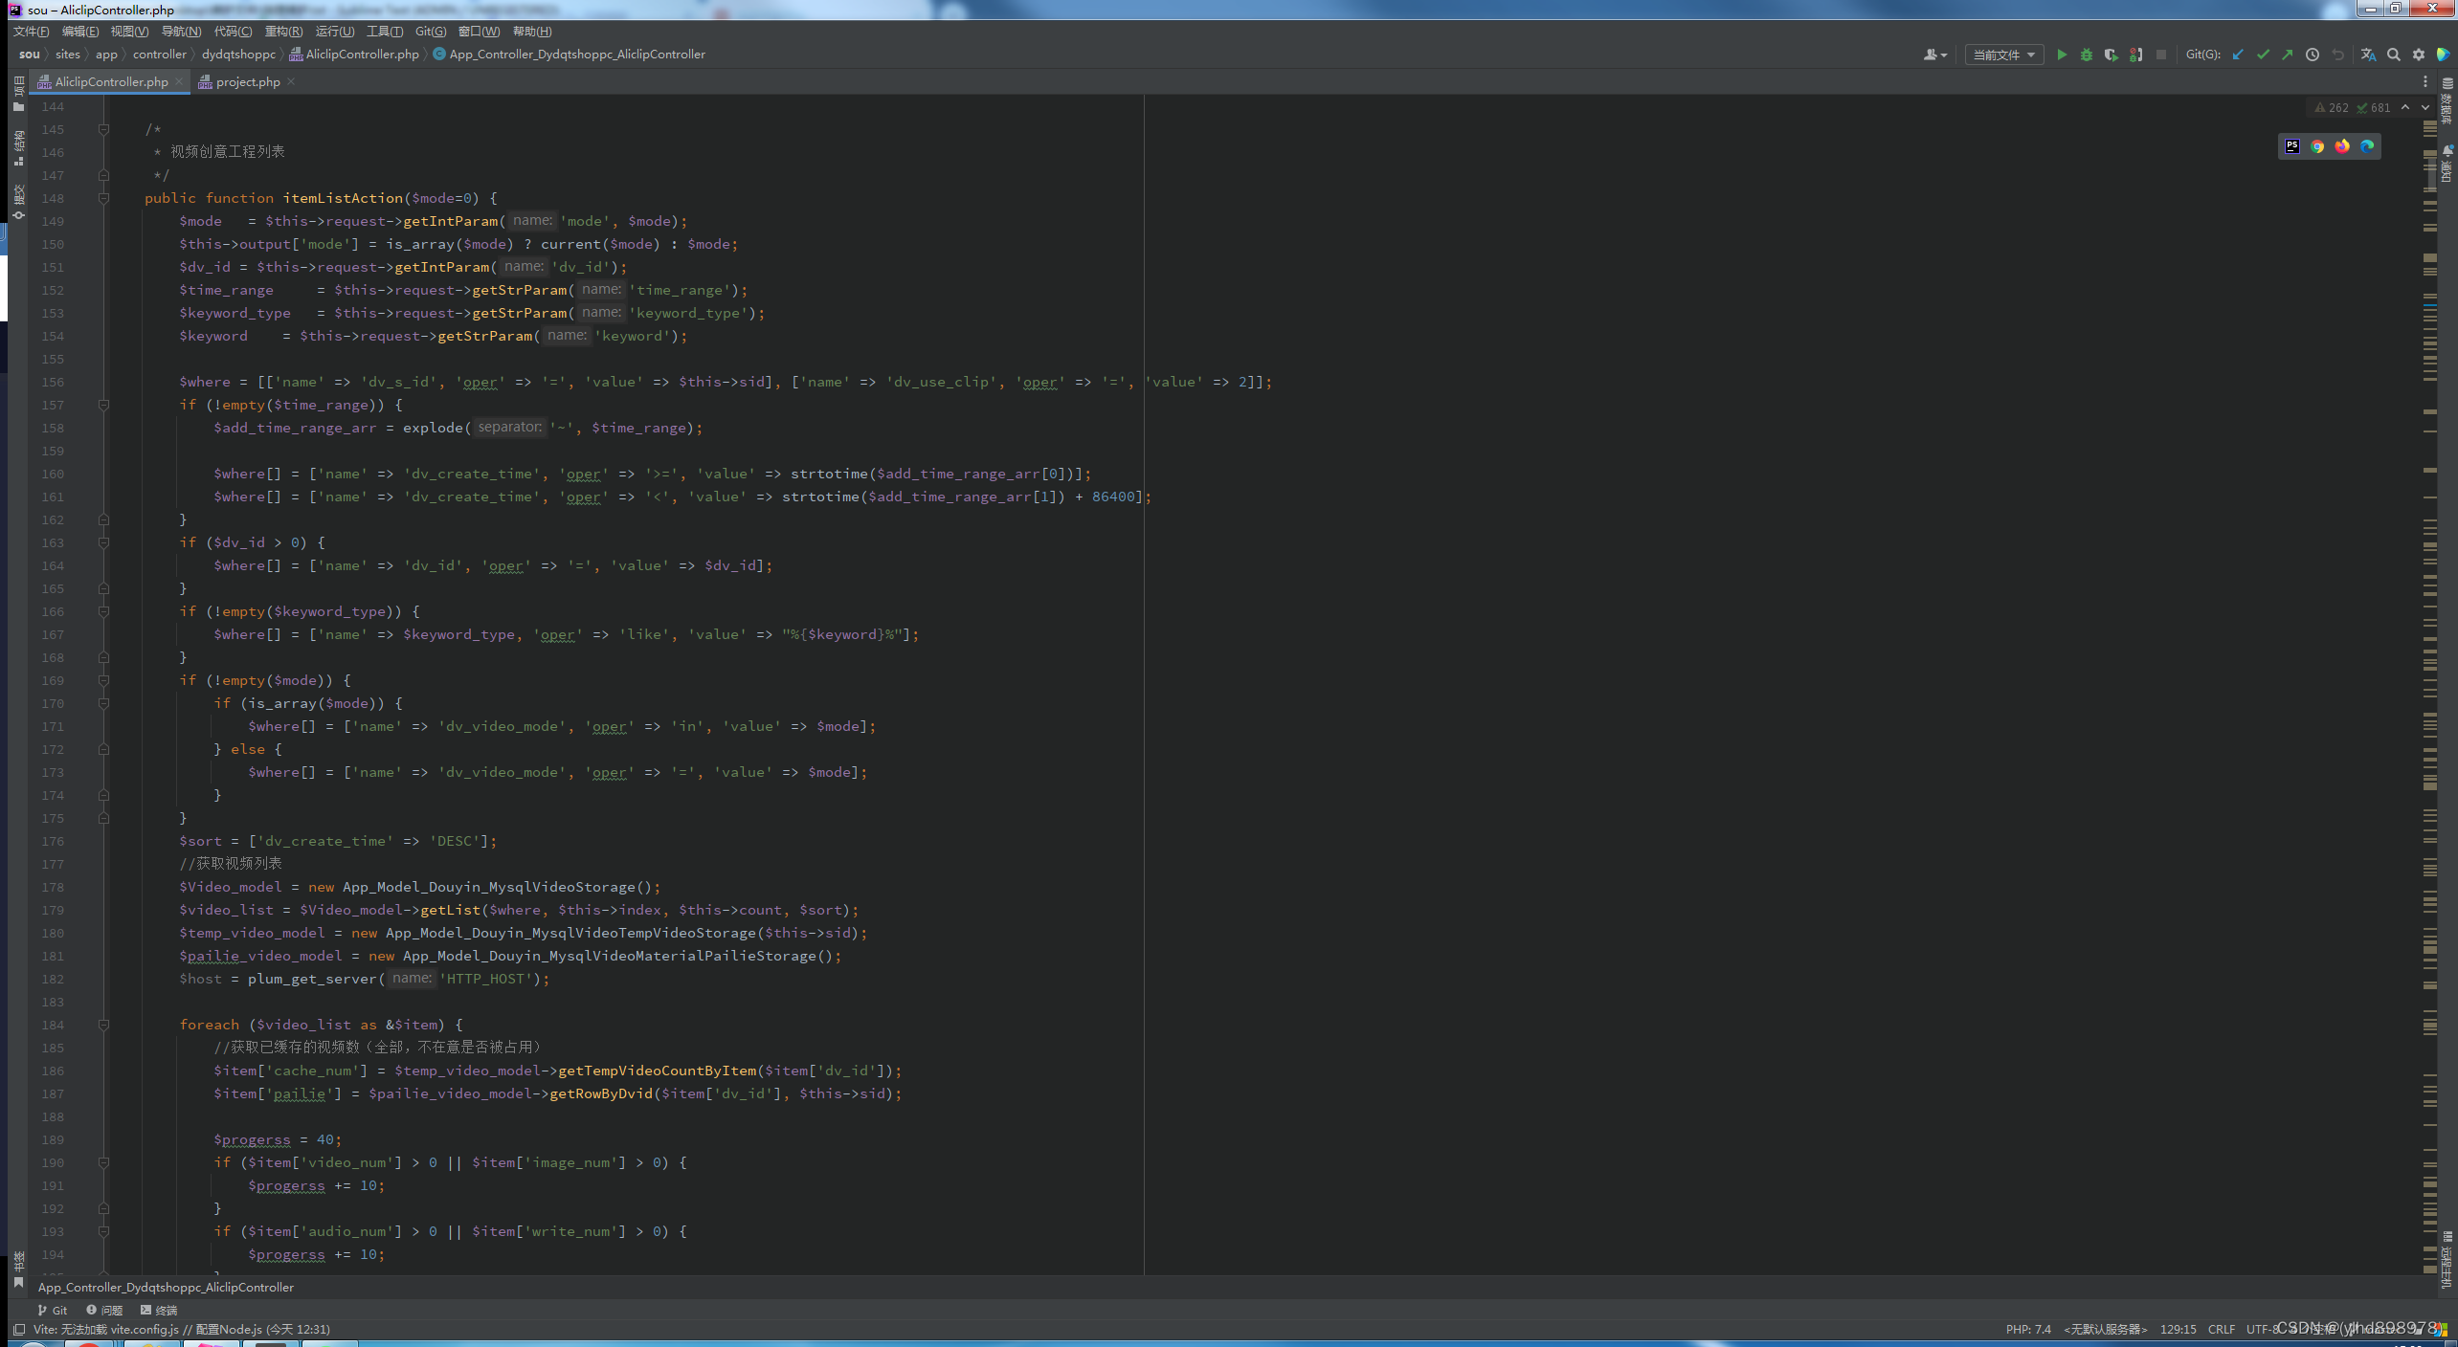Open the Git tool window at bottom
Viewport: 2458px width, 1347px height.
click(53, 1311)
